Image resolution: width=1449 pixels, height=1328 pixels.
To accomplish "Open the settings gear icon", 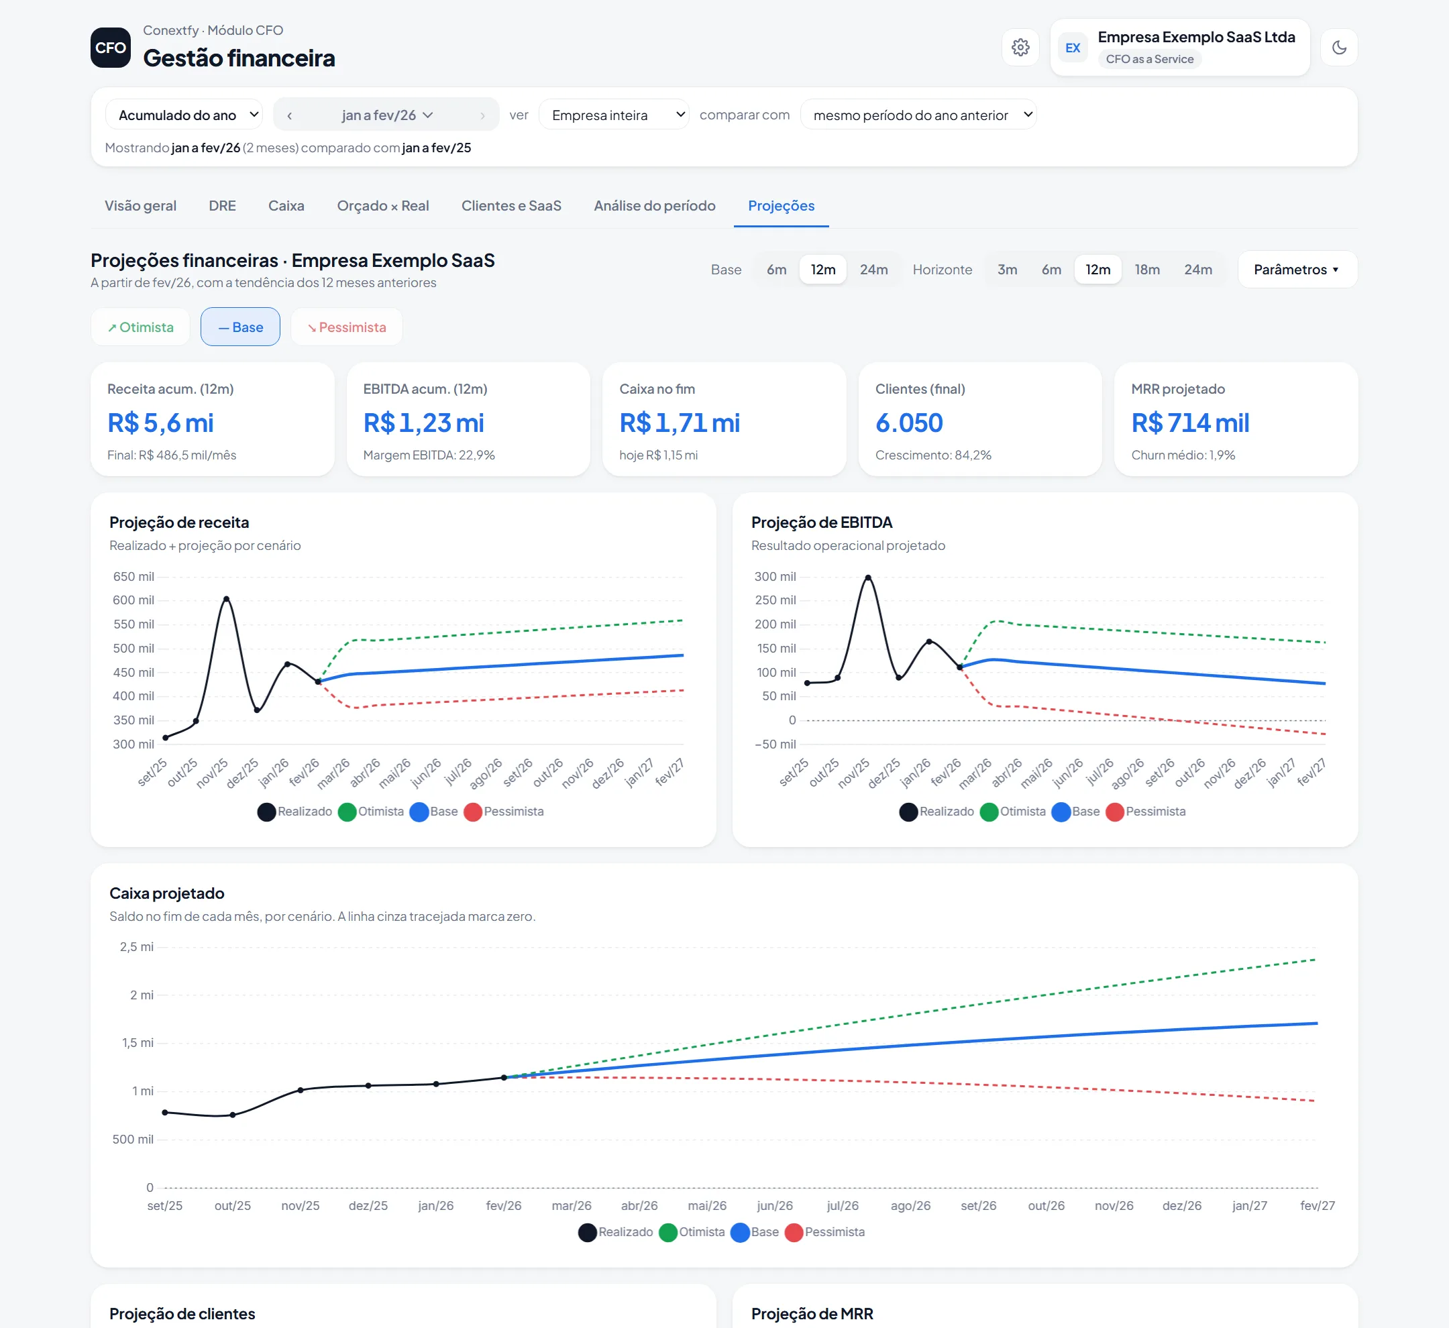I will (1020, 48).
